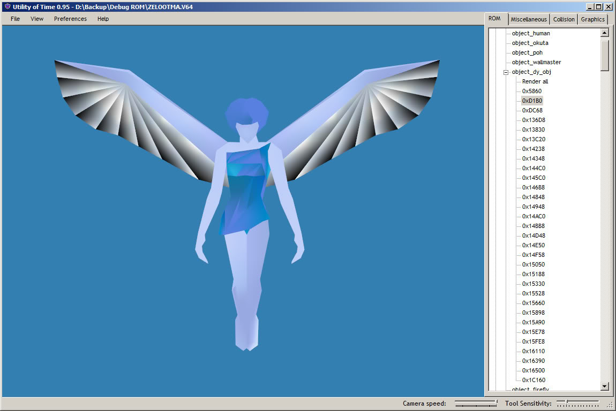Click the winged fairy model in viewport

[247, 205]
